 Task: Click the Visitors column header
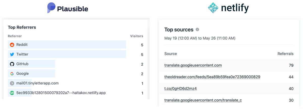coord(137,36)
